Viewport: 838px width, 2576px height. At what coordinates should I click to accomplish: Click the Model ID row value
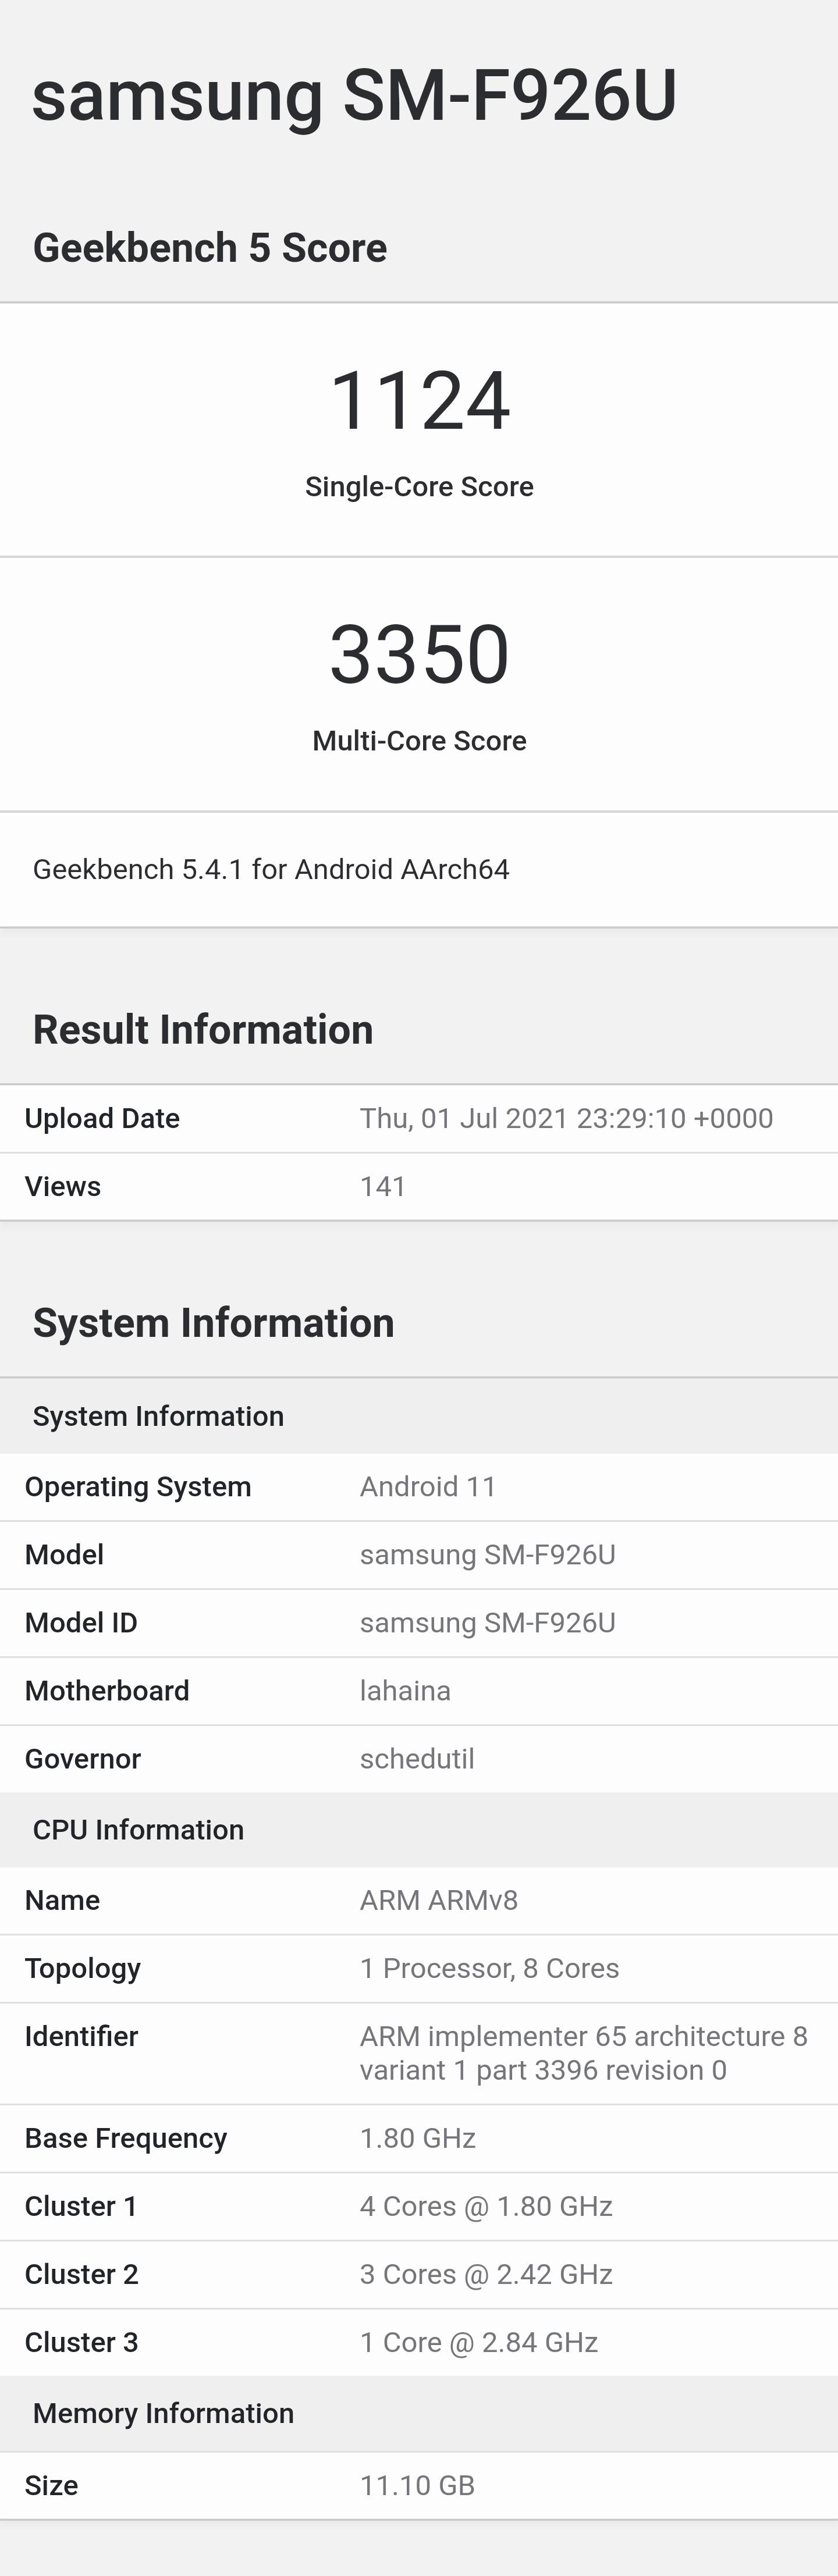[x=488, y=1622]
